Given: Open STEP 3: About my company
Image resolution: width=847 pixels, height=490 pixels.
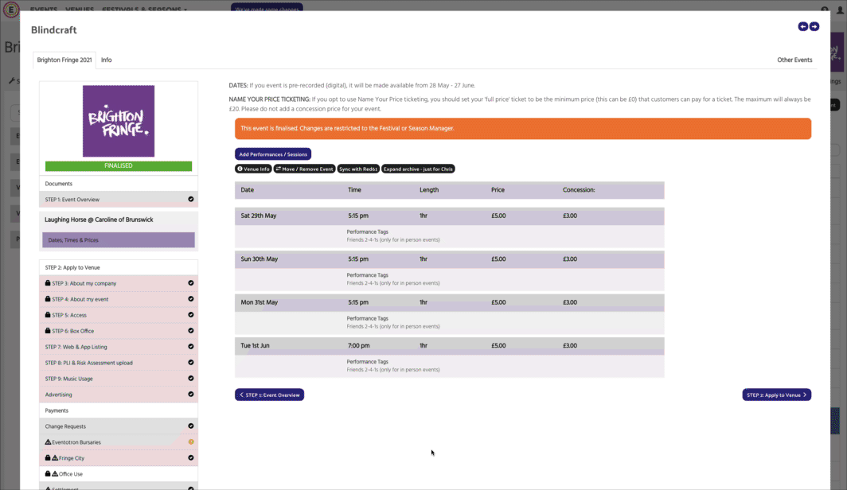Looking at the screenshot, I should click(x=119, y=282).
